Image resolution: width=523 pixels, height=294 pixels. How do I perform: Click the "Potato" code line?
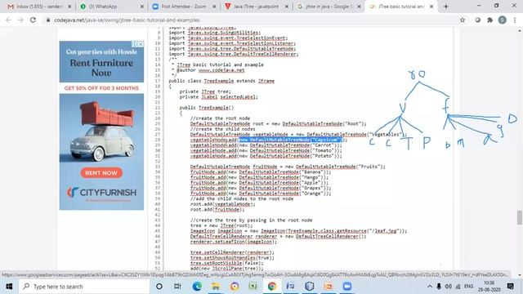(266, 156)
